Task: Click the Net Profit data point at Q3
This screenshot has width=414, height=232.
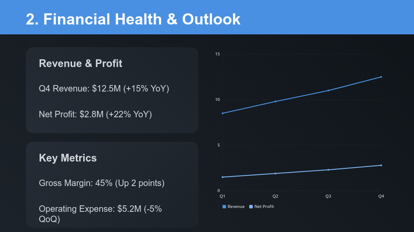Action: 328,170
